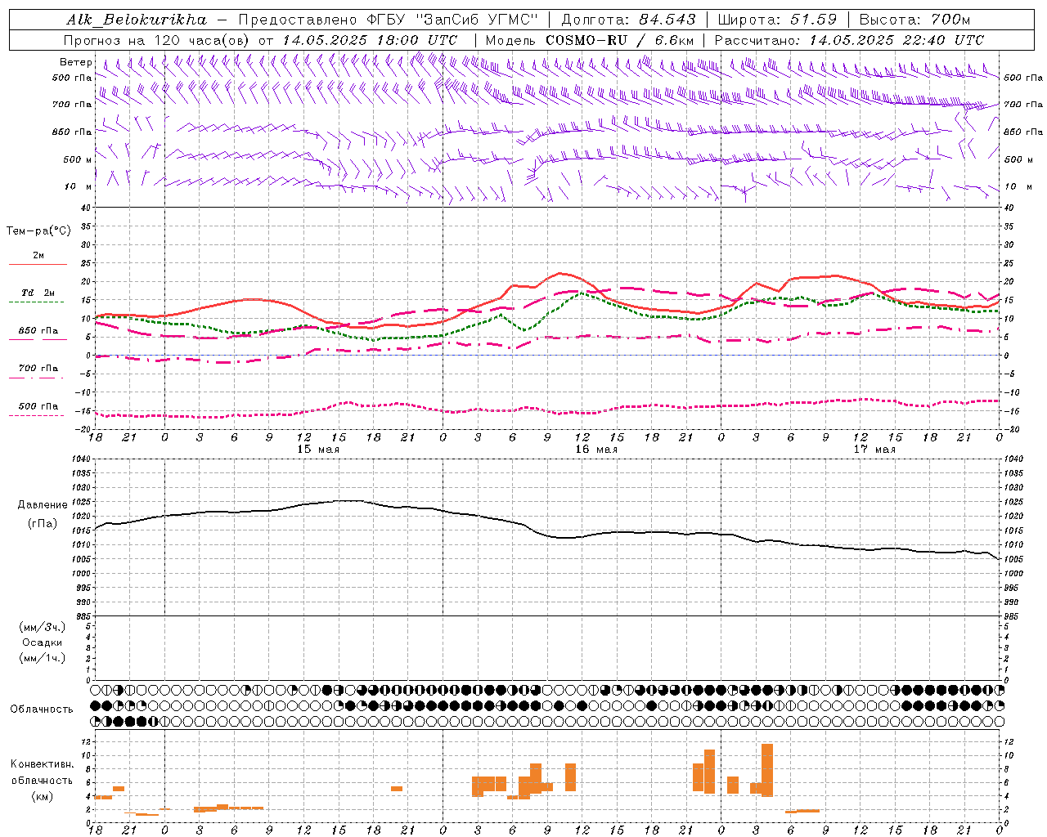Click the (мм/3ч.) precipitation unit label
Image resolution: width=1047 pixels, height=837 pixels.
[x=42, y=627]
